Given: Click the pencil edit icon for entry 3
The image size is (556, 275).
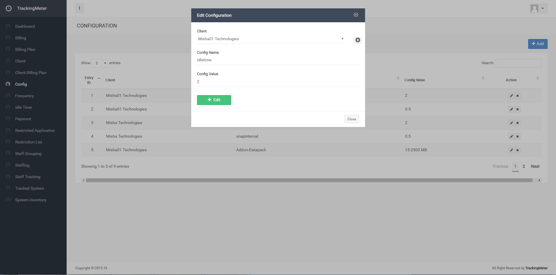Looking at the screenshot, I should click(x=511, y=123).
